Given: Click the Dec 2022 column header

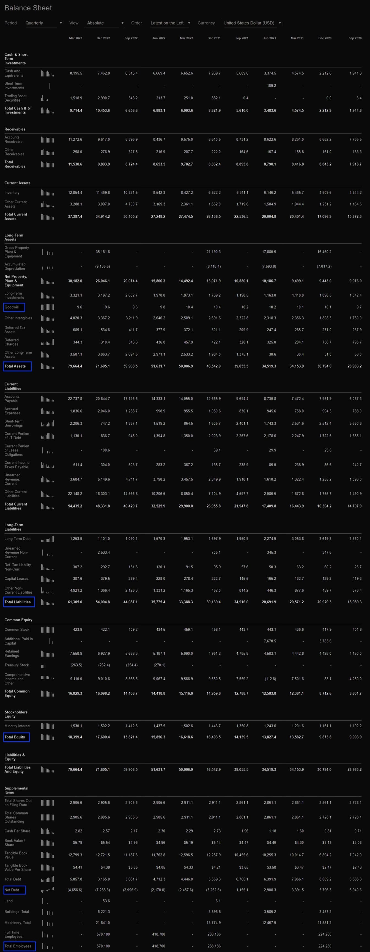Looking at the screenshot, I should (x=103, y=38).
